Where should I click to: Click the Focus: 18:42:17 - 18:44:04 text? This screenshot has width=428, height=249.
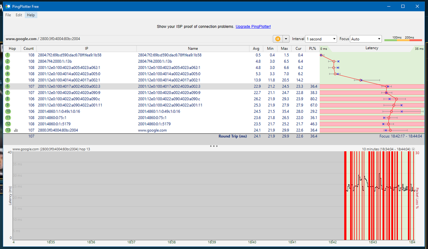pyautogui.click(x=401, y=136)
